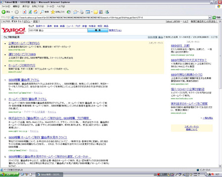222x177 pixels.
Task: Open the Yahoo! JAPAN link at top right
Action: tap(173, 22)
